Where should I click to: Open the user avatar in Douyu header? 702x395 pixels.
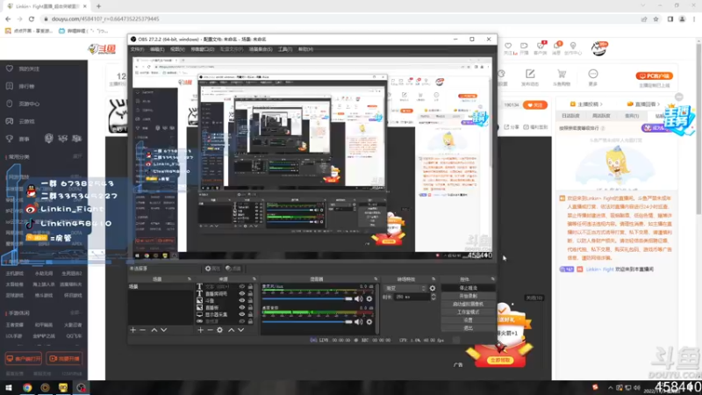click(599, 48)
